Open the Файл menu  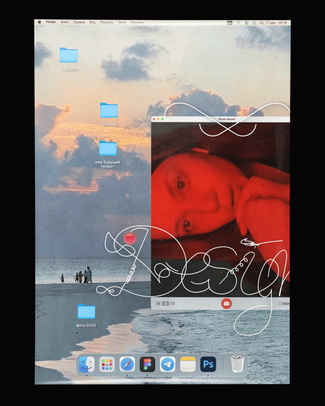(65, 22)
